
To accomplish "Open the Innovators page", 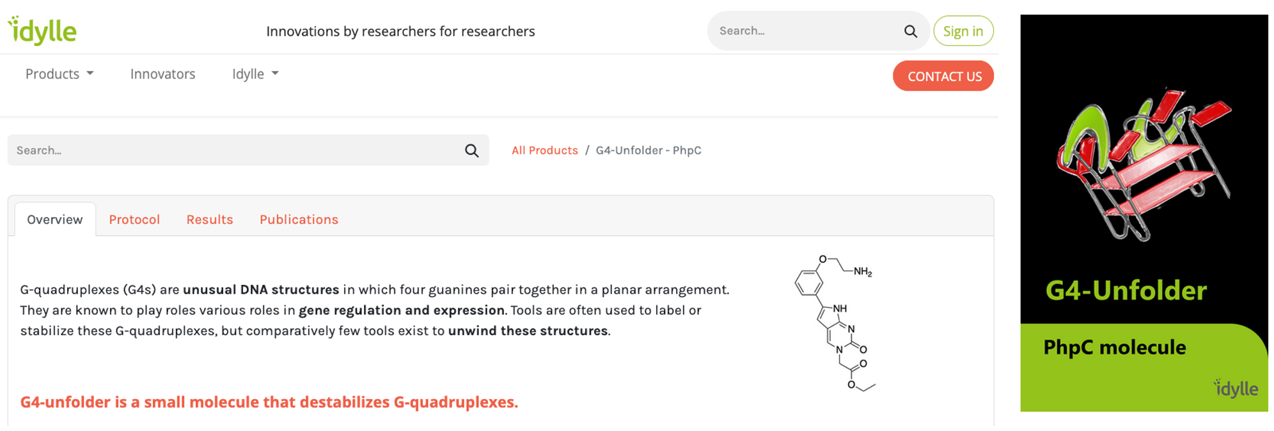I will tap(162, 74).
